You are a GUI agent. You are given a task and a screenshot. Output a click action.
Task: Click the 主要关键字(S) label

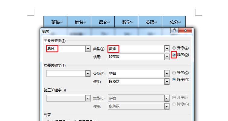point(55,41)
